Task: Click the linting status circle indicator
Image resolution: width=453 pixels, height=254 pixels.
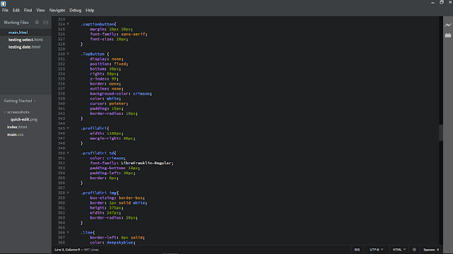Action: click(414, 250)
